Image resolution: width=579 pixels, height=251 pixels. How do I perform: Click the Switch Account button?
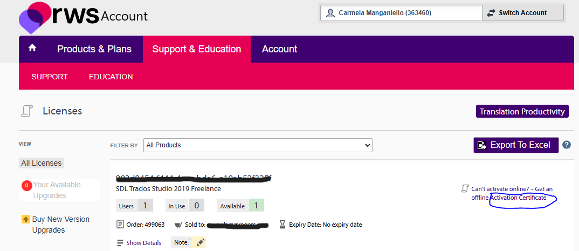523,13
